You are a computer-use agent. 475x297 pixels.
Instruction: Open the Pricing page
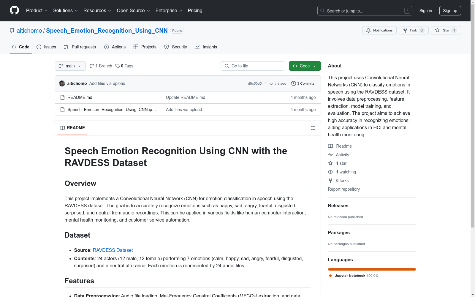point(195,10)
